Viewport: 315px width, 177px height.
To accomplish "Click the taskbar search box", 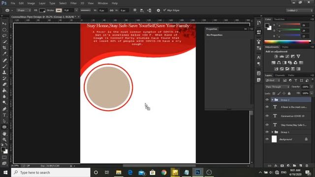I will (x=51, y=173).
